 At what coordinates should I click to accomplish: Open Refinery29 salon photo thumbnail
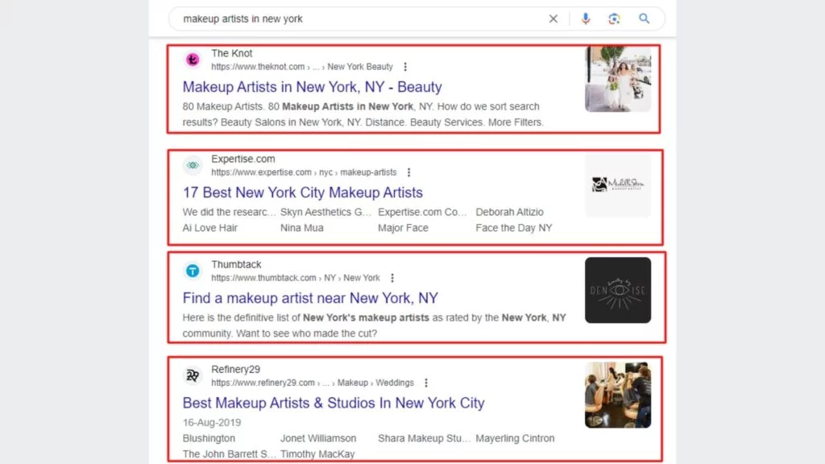(618, 395)
